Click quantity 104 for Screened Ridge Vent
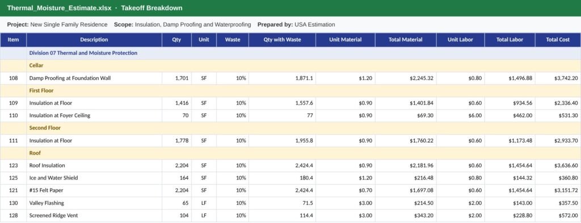This screenshot has height=223, width=581. coord(177,216)
